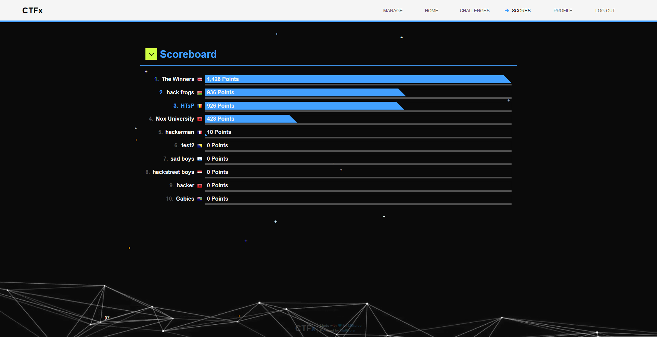Click Gabies' 0 Points label
657x337 pixels.
[217, 199]
